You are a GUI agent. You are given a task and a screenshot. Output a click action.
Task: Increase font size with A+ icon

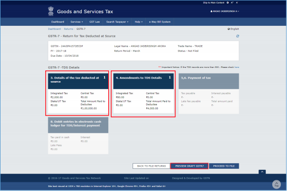pos(232,3)
